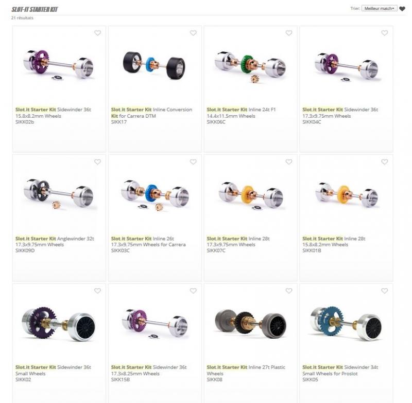The height and width of the screenshot is (403, 412).
Task: Add SIKK01B Inline 28t to favorites
Action: [x=384, y=162]
